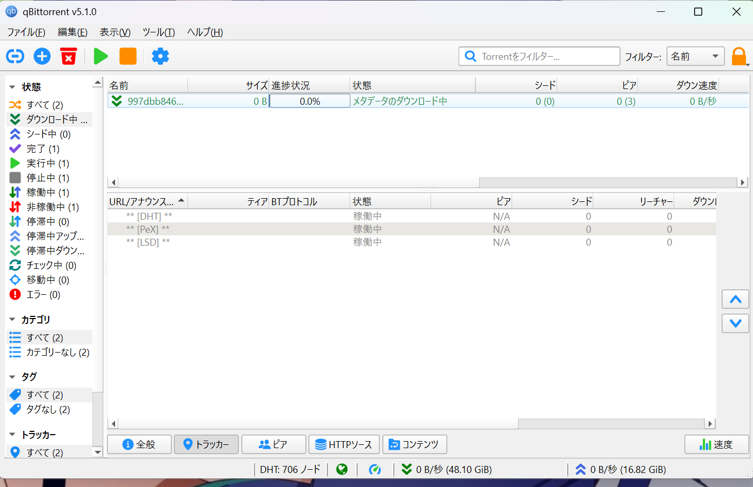This screenshot has width=753, height=487.
Task: Open the ツール(T) menu
Action: tap(158, 32)
